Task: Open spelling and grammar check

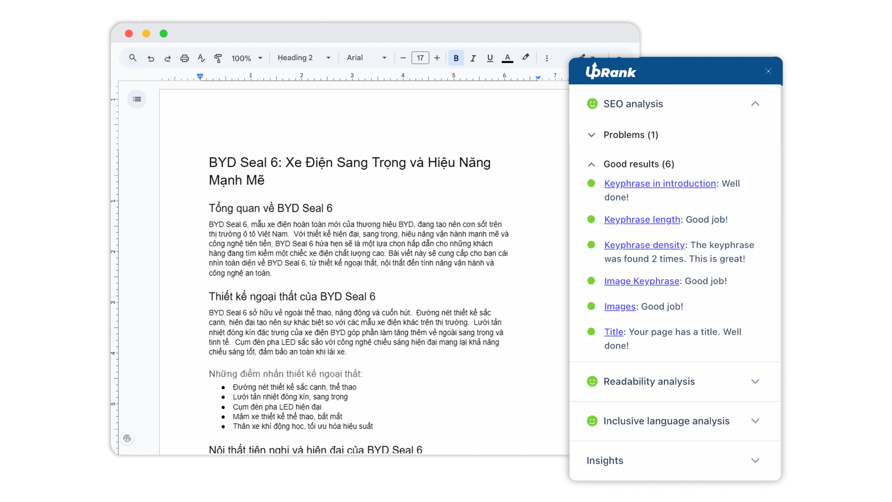Action: (x=201, y=58)
